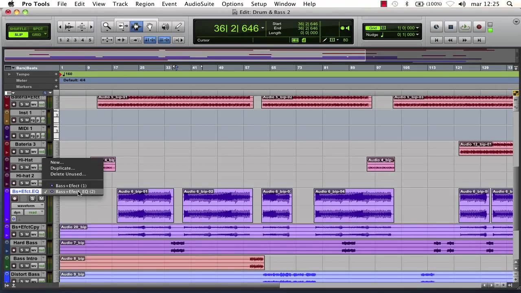Toggle Link Timeline and Edit Selection

coord(150,40)
